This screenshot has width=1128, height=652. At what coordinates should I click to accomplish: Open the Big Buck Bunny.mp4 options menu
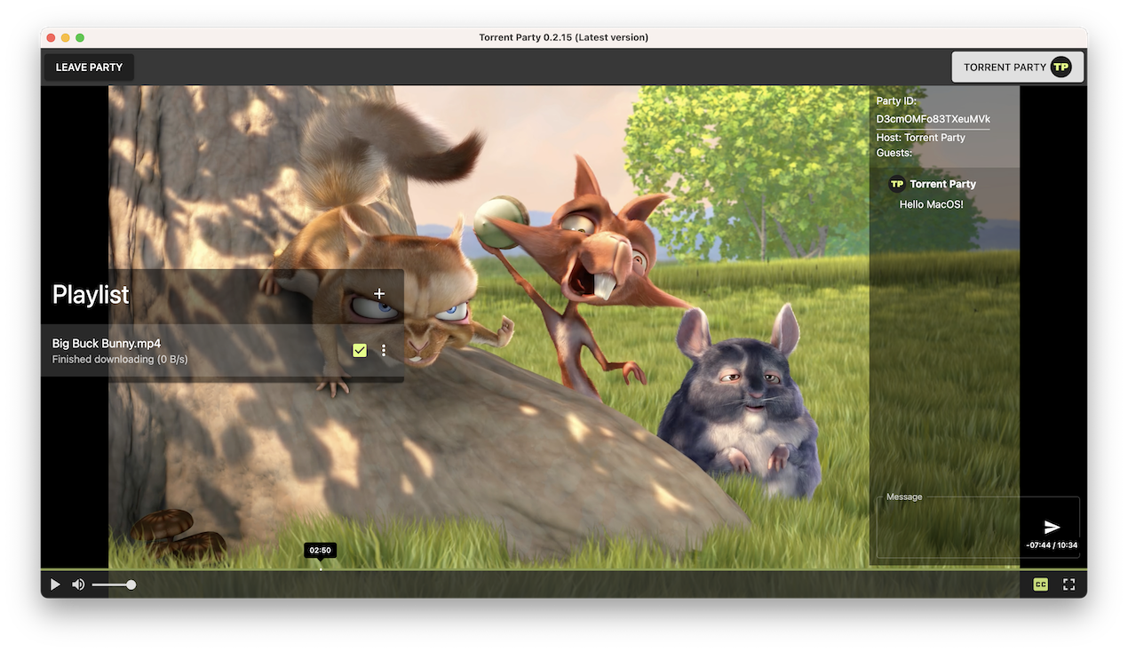[384, 351]
